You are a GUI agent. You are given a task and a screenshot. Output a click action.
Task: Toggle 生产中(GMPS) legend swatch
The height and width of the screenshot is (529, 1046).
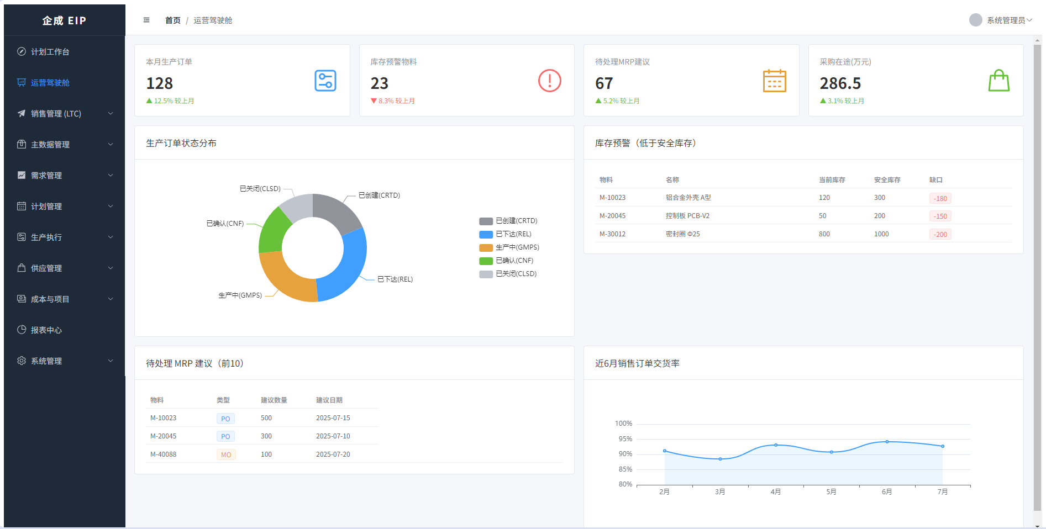point(486,247)
